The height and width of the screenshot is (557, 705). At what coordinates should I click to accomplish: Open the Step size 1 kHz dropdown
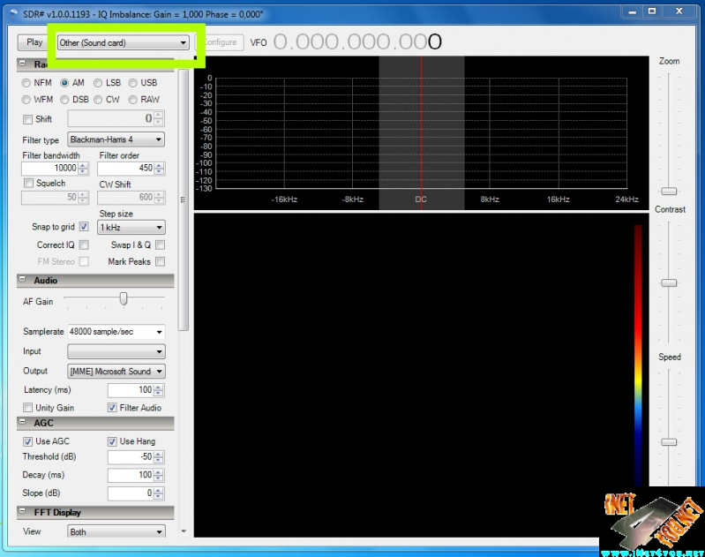pyautogui.click(x=131, y=228)
